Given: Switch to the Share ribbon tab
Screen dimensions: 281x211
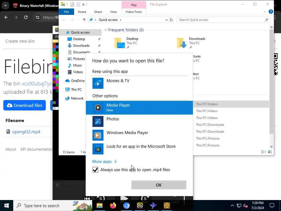Looking at the screenshot, I should (x=98, y=12).
